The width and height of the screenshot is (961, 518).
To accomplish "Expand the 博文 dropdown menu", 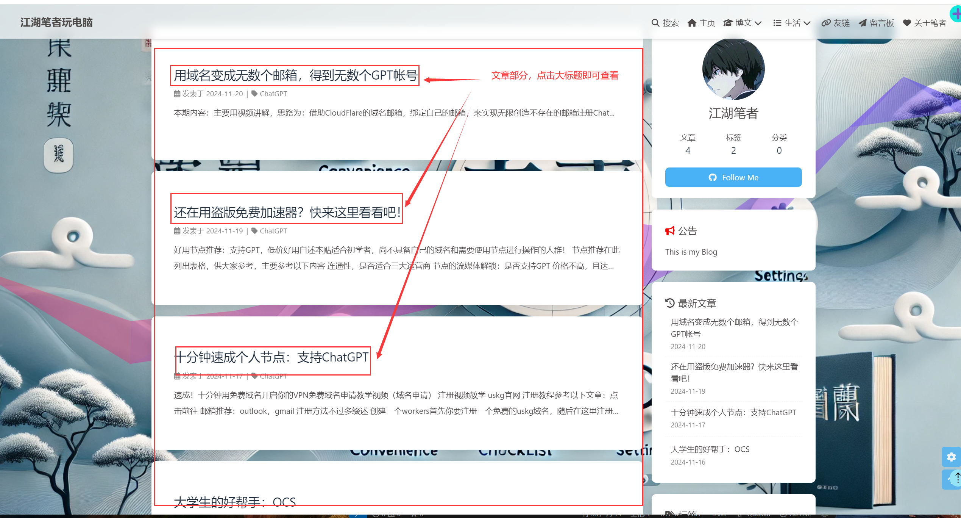I will coord(743,23).
